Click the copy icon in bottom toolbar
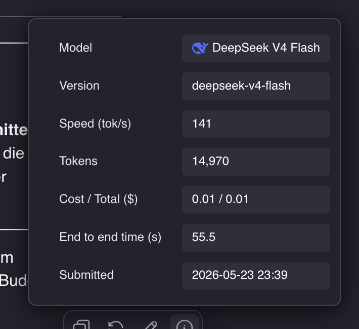This screenshot has height=329, width=359. 81,325
